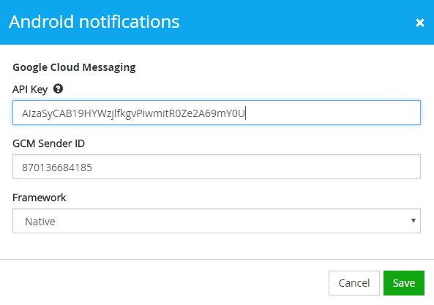The height and width of the screenshot is (305, 434).
Task: Click into the GCM Sender ID field
Action: click(217, 167)
